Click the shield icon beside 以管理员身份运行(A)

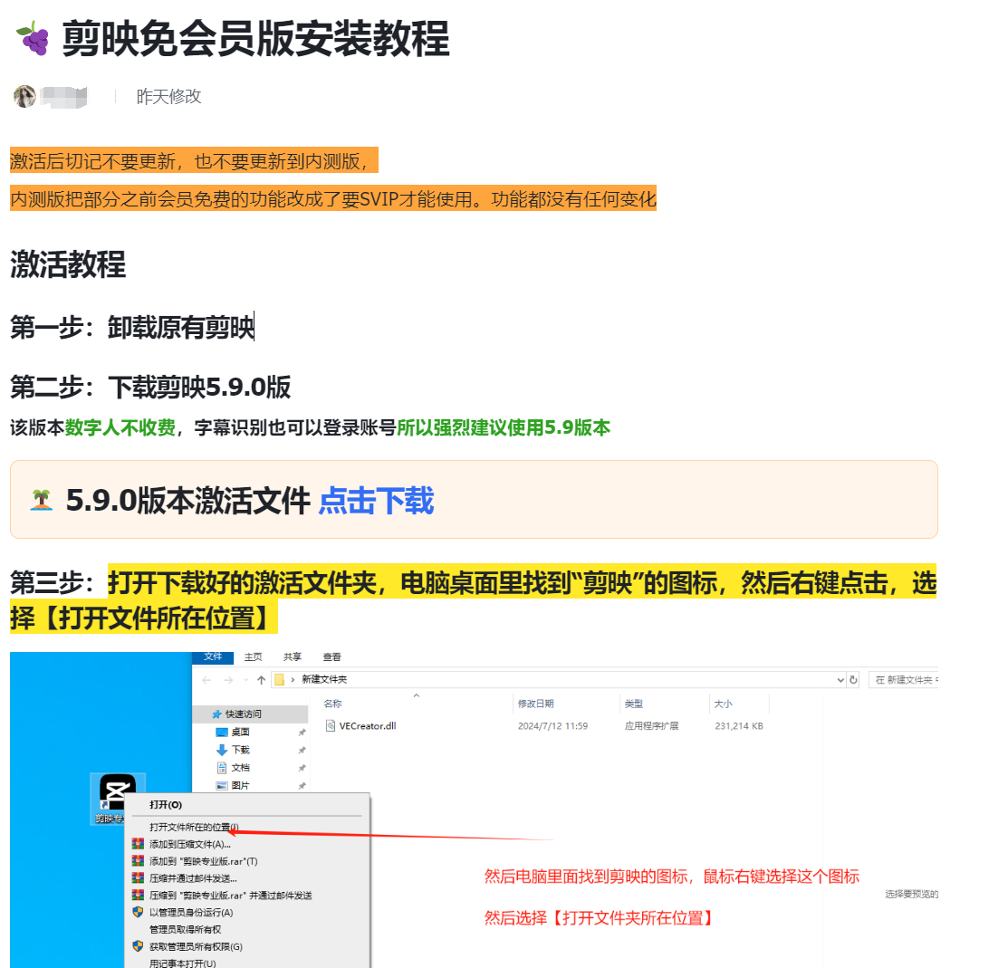coord(138,912)
